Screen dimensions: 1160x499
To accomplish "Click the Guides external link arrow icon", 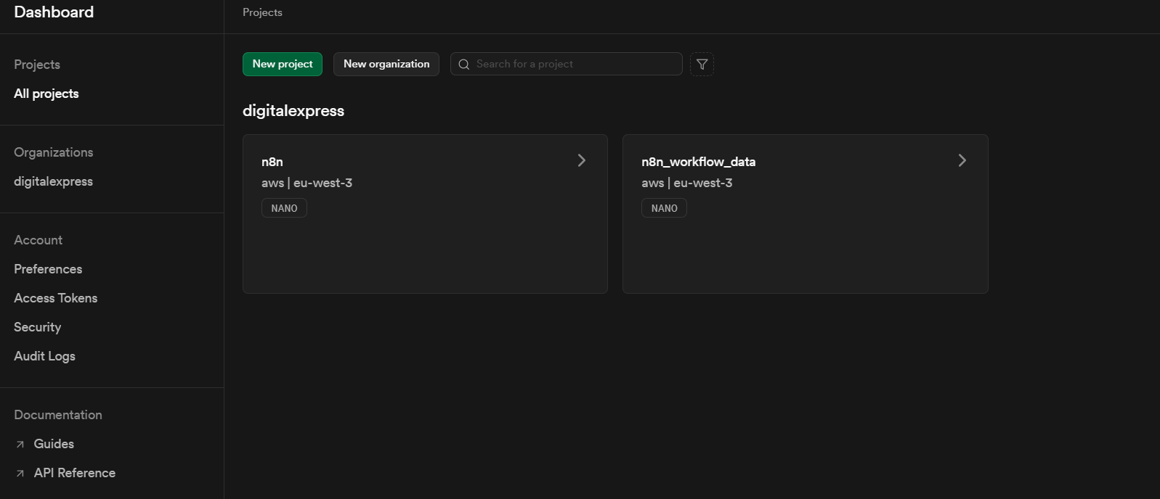I will pyautogui.click(x=20, y=445).
